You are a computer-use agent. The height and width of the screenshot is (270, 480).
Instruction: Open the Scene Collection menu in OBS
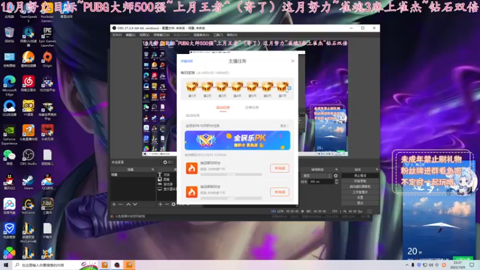pyautogui.click(x=201, y=35)
